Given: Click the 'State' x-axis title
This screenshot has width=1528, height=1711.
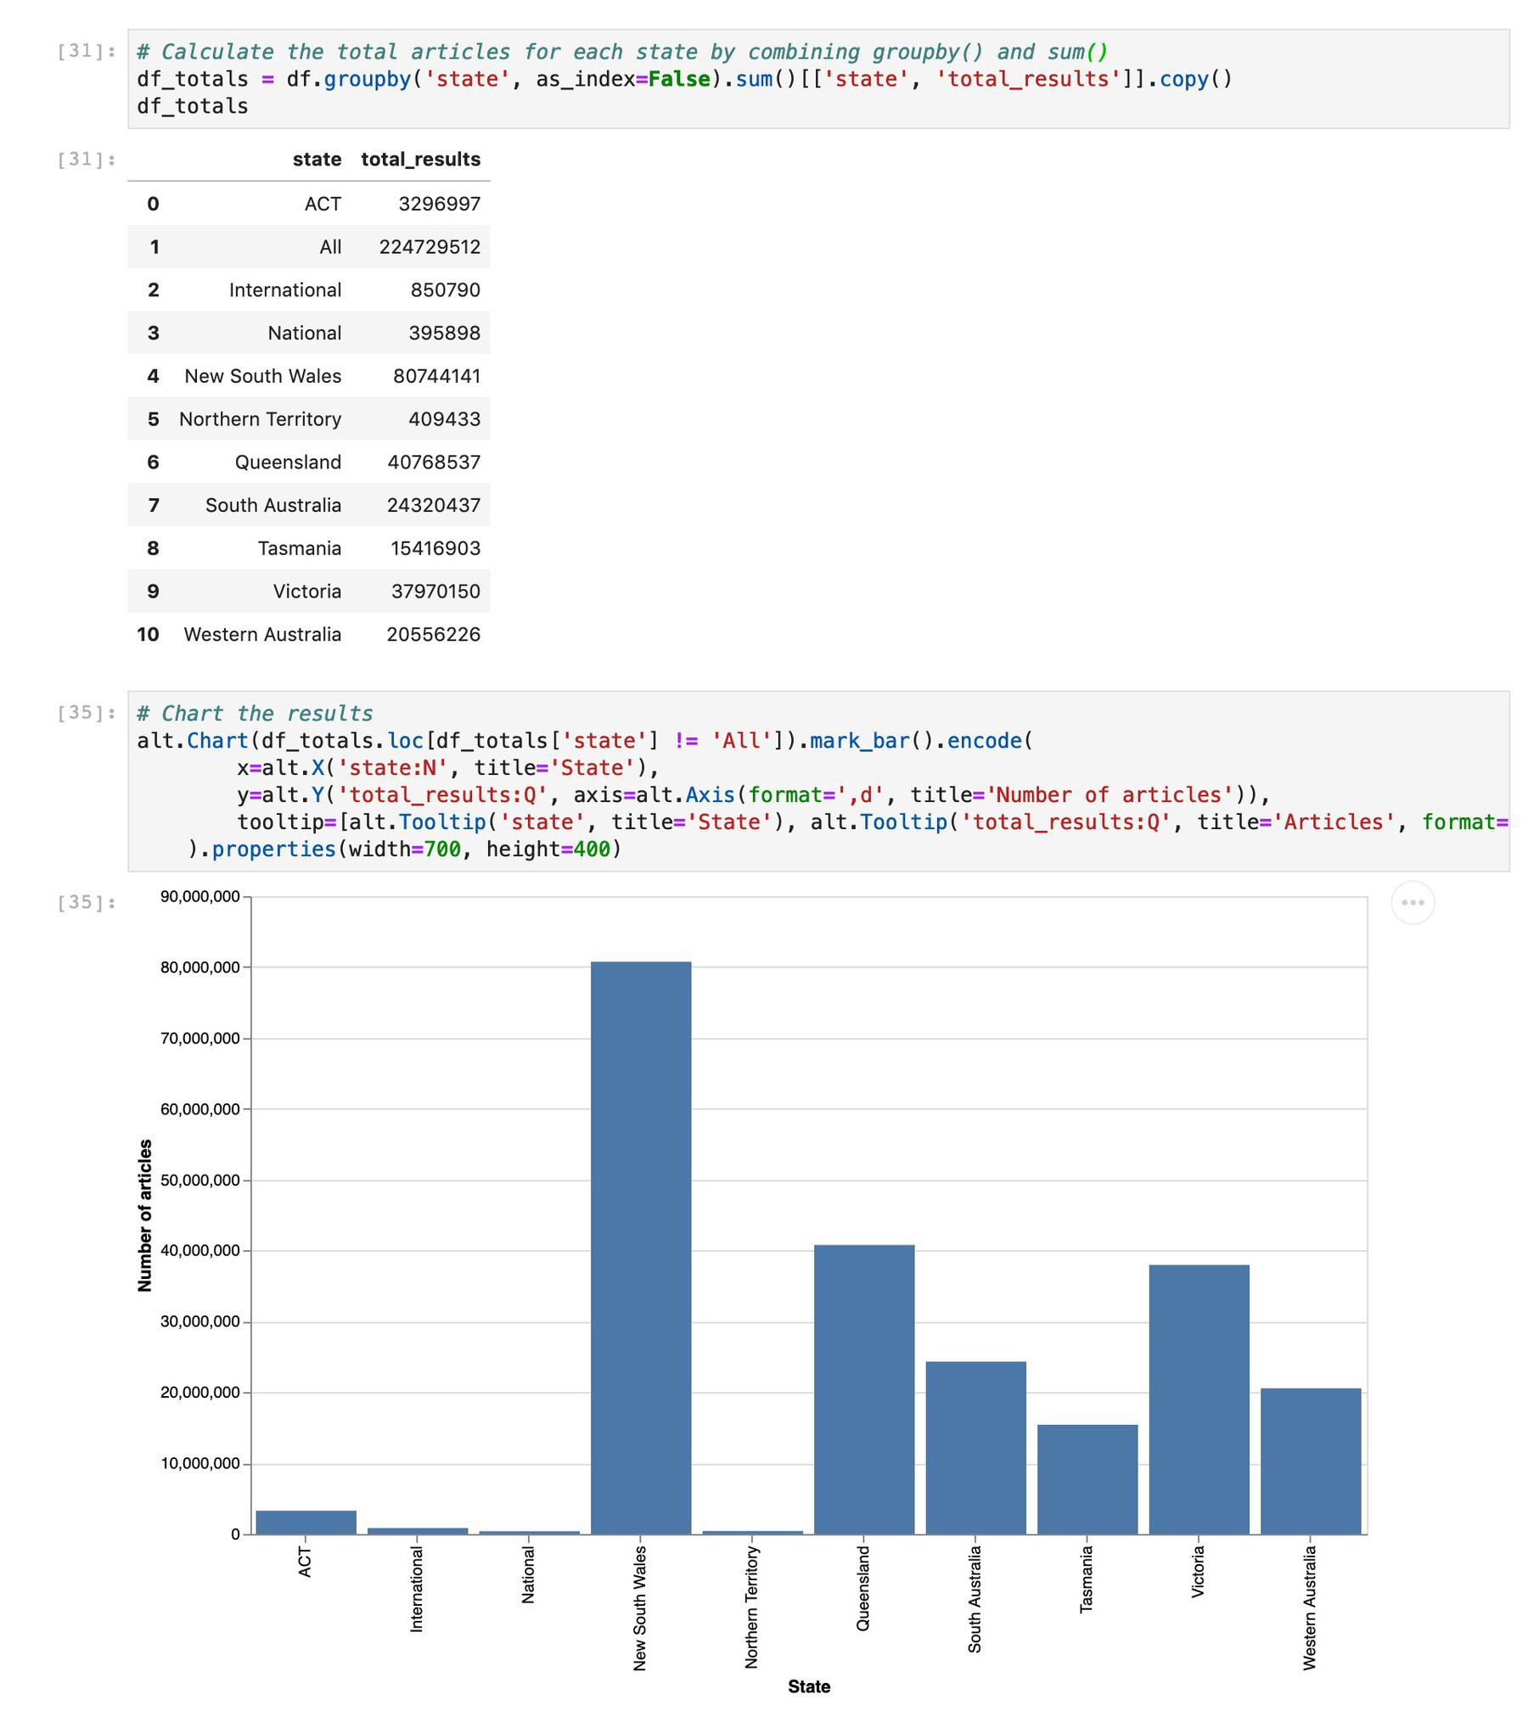Looking at the screenshot, I should 809,1686.
